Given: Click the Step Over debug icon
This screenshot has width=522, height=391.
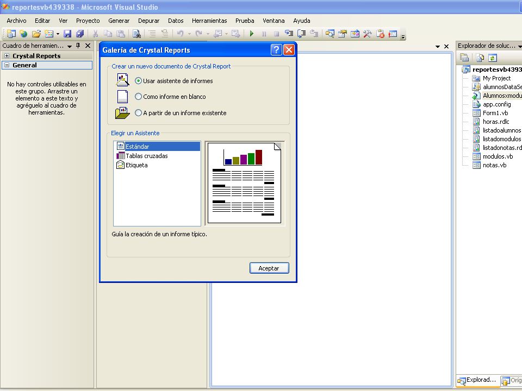Looking at the screenshot, I should (302, 34).
